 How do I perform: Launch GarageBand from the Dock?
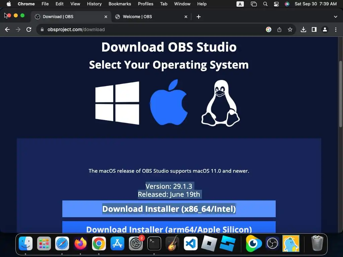coord(173,244)
